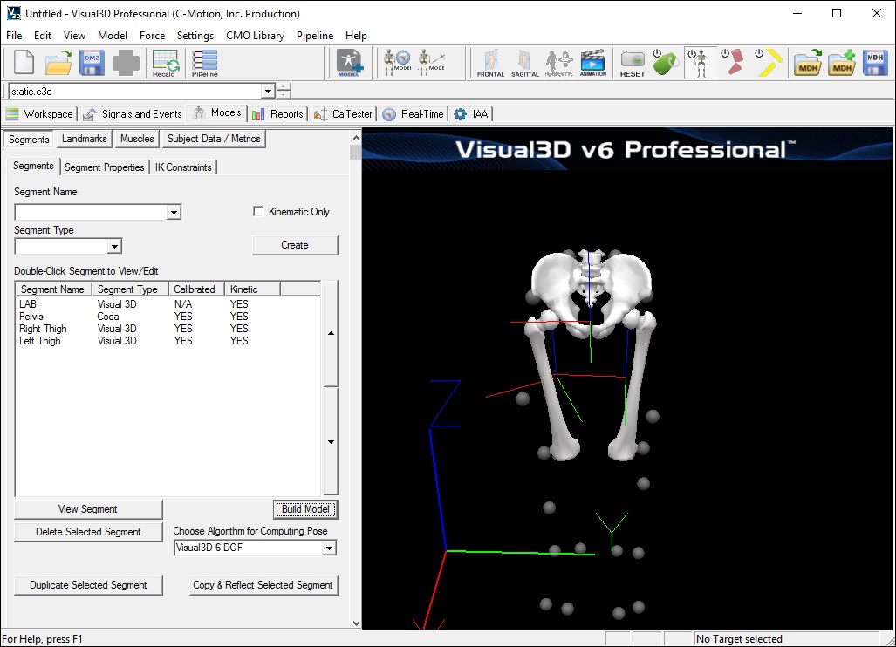896x647 pixels.
Task: Open the Pipeline workshop icon
Action: click(x=204, y=63)
